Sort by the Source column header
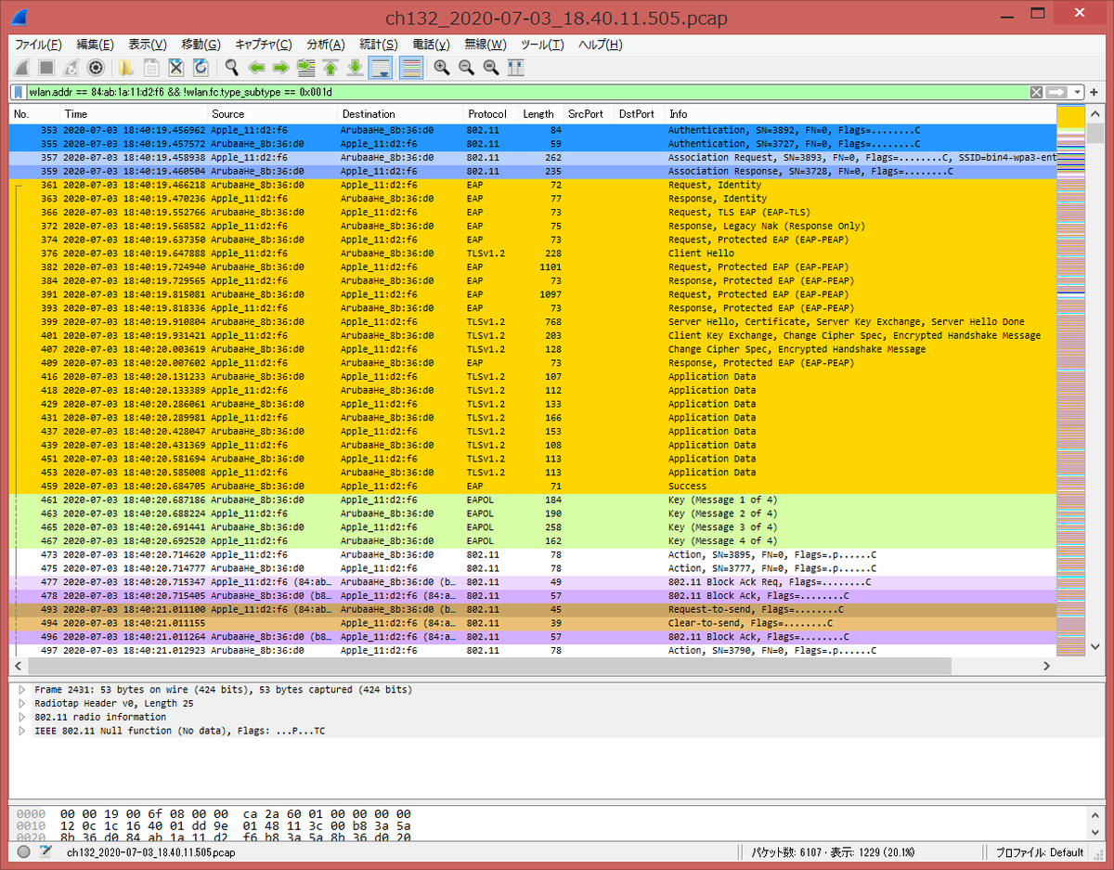 [x=272, y=114]
